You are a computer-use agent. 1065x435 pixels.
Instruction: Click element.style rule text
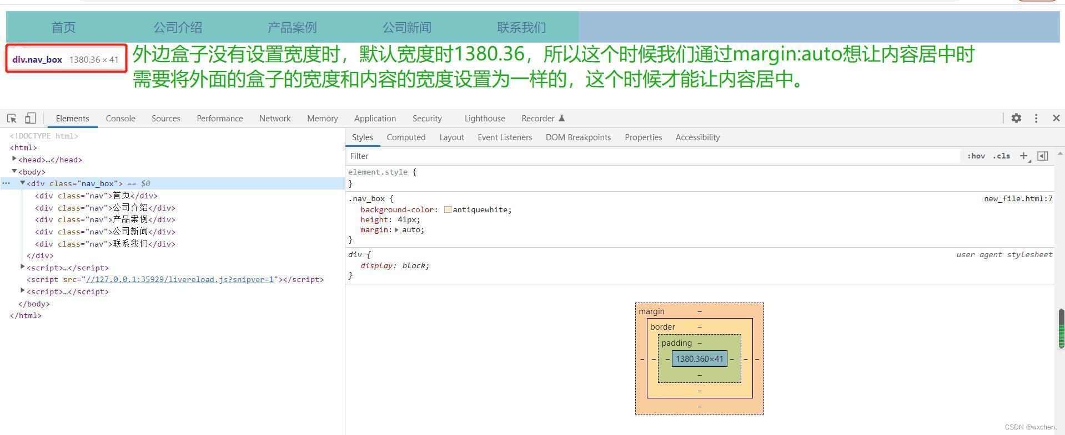pos(379,172)
